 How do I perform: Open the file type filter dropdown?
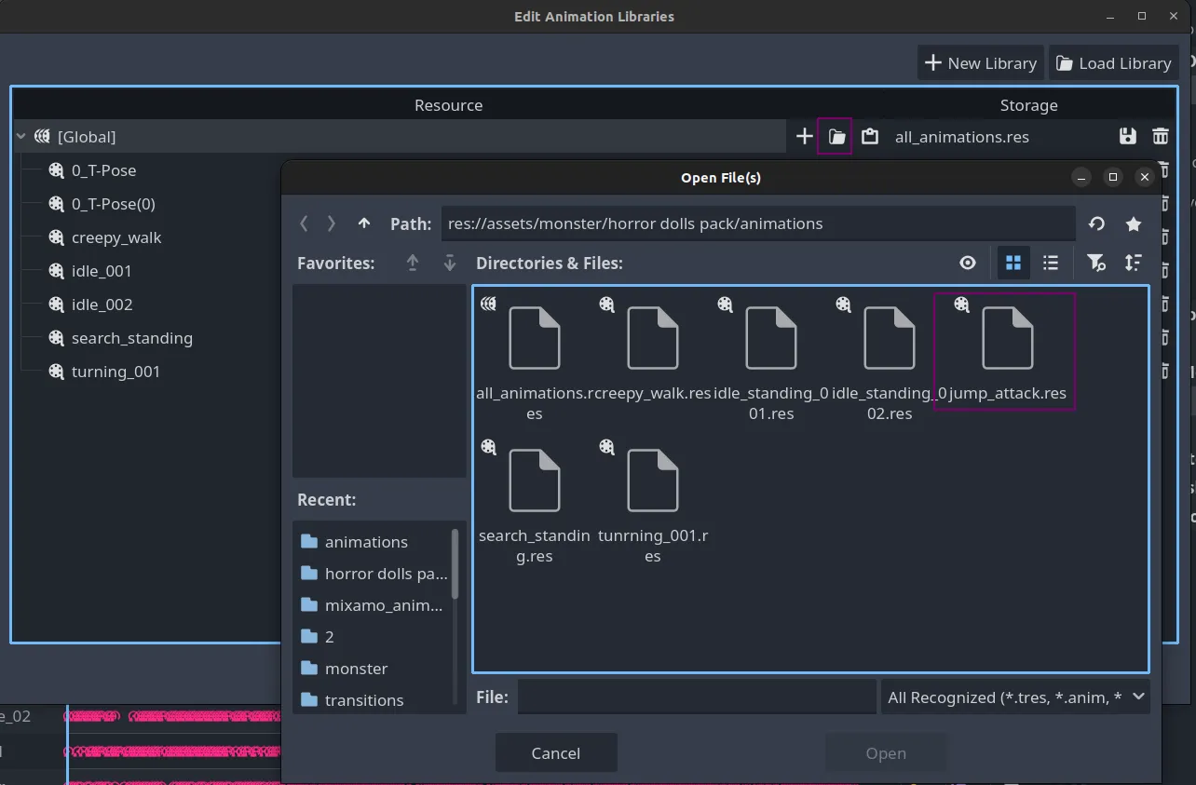[x=1015, y=697]
